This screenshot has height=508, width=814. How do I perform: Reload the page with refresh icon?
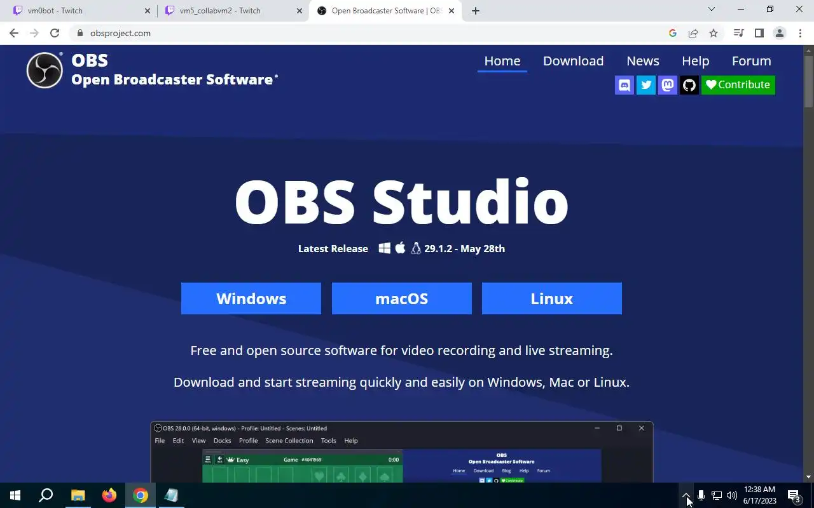[55, 33]
